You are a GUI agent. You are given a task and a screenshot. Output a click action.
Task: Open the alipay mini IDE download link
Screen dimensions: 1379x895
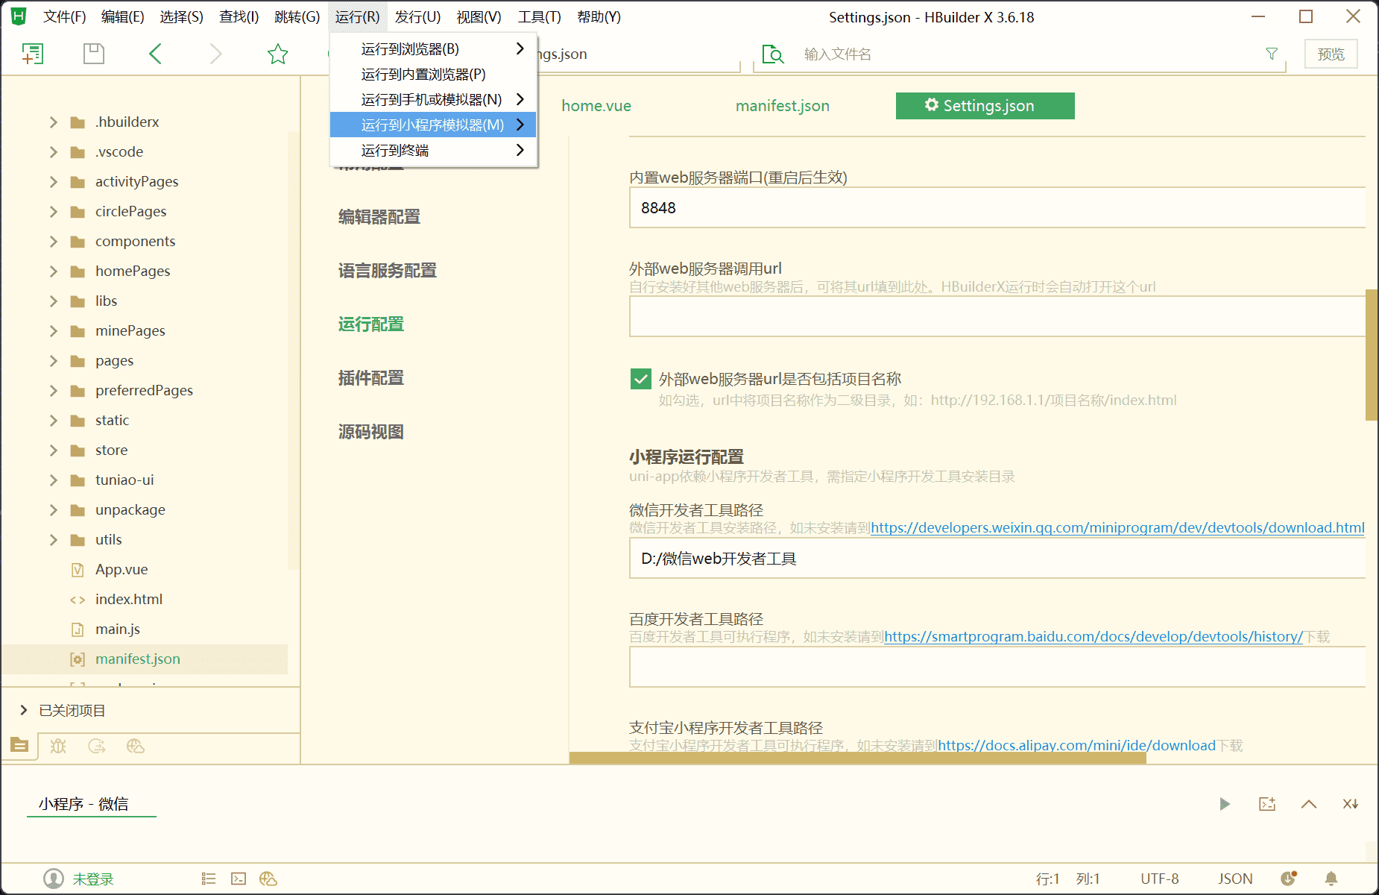pyautogui.click(x=1076, y=746)
